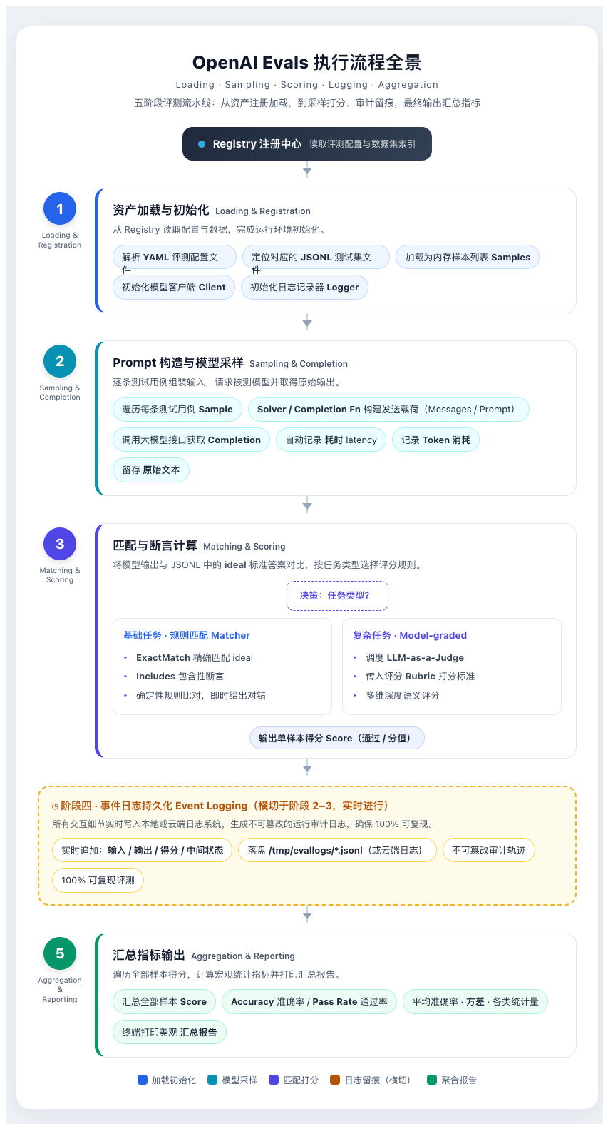Click the Aggregation & Reporting label under step 5
This screenshot has width=603, height=1124.
coord(60,990)
